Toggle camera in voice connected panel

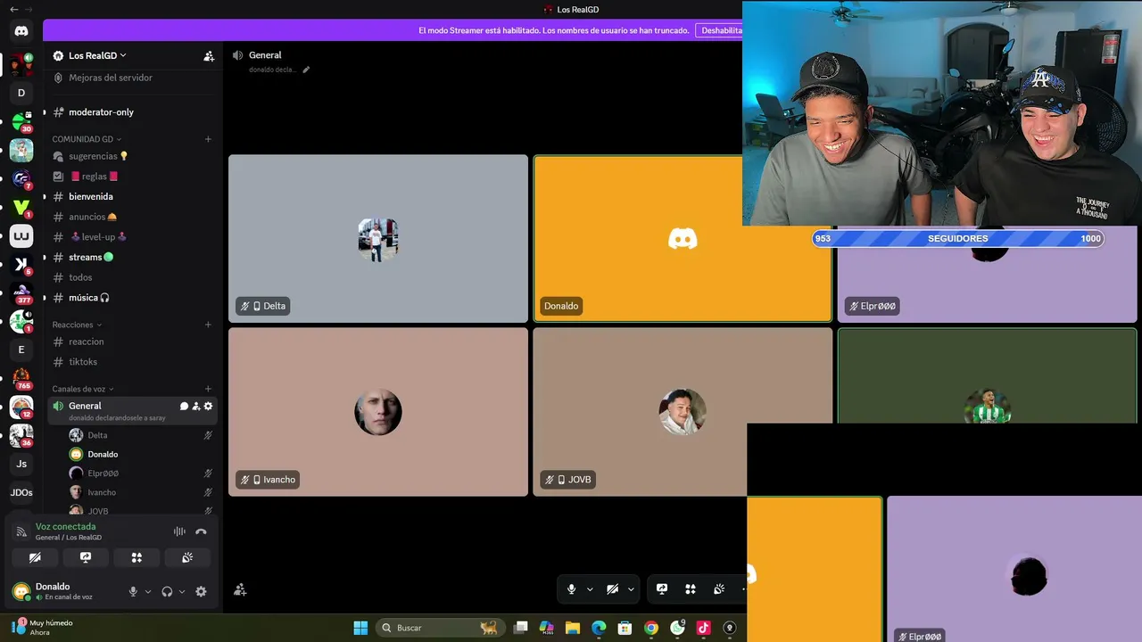pyautogui.click(x=35, y=557)
